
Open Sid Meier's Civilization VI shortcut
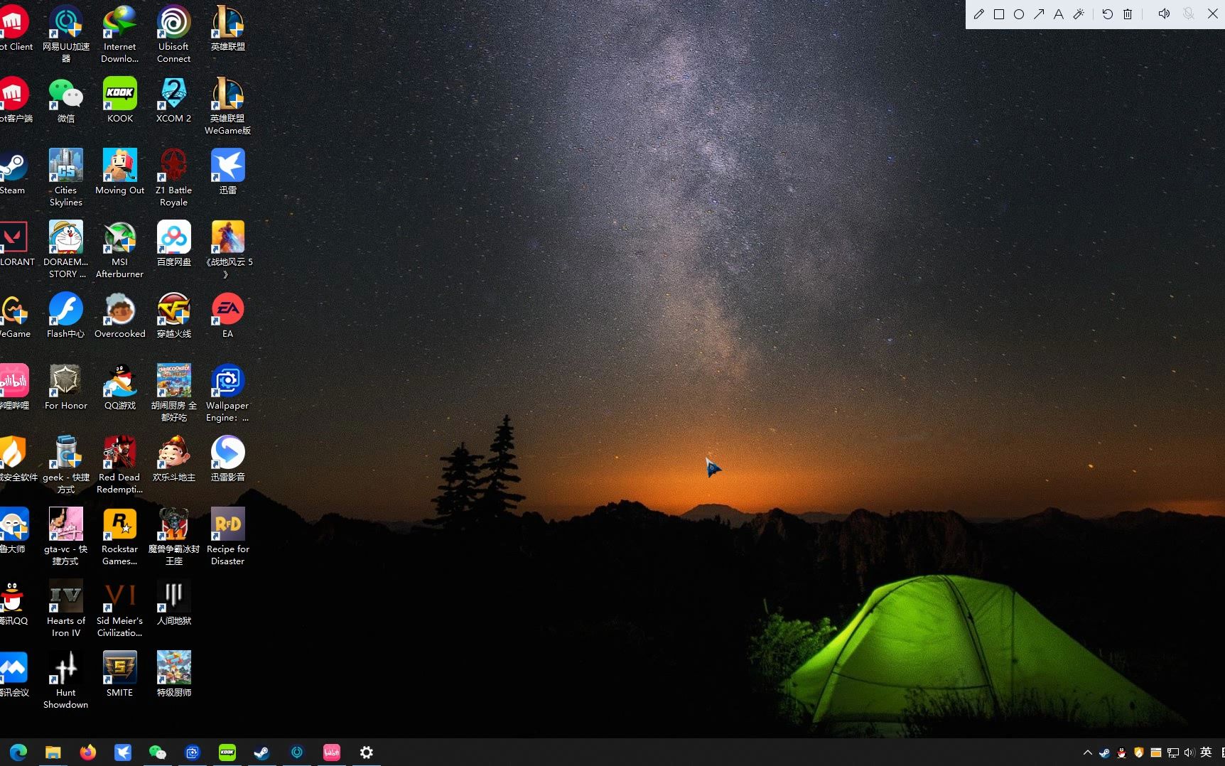tap(120, 608)
